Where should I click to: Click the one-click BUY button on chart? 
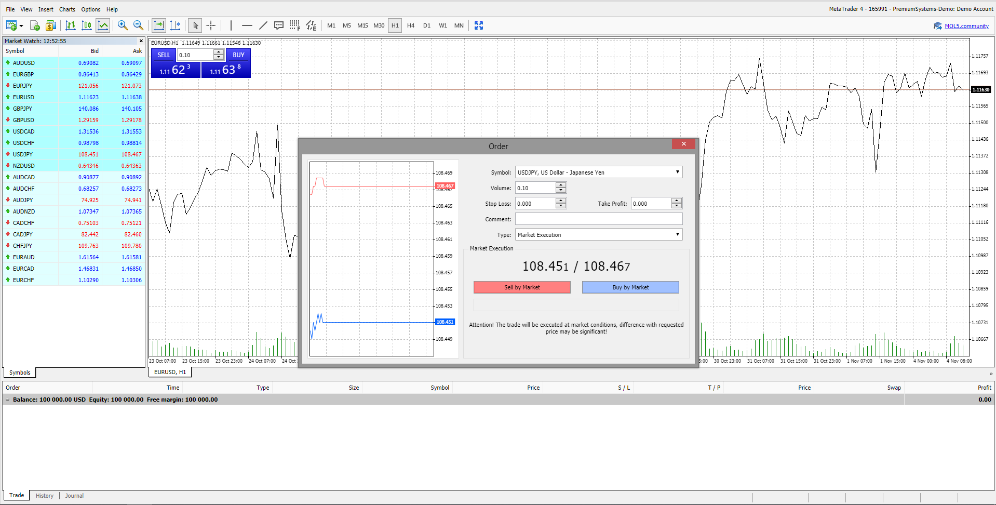pos(238,55)
